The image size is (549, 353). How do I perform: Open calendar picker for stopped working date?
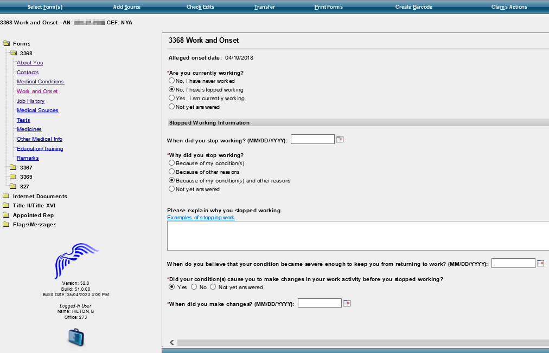point(340,140)
